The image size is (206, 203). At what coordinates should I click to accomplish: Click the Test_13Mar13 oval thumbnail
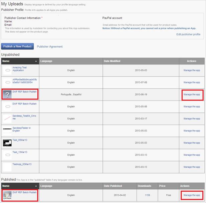[x=7, y=155]
